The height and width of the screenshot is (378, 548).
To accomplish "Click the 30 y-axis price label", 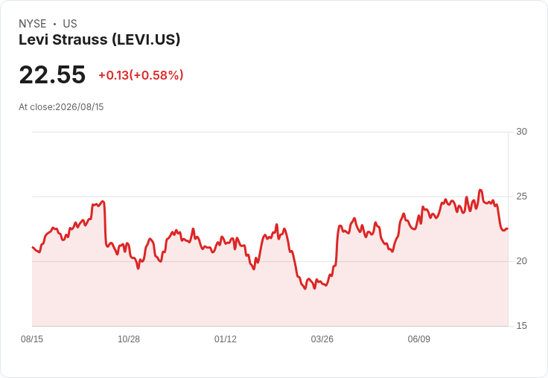I will 521,132.
